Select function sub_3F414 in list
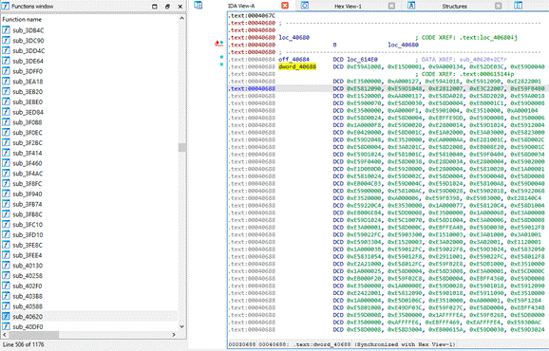Image resolution: width=549 pixels, height=351 pixels. click(28, 153)
